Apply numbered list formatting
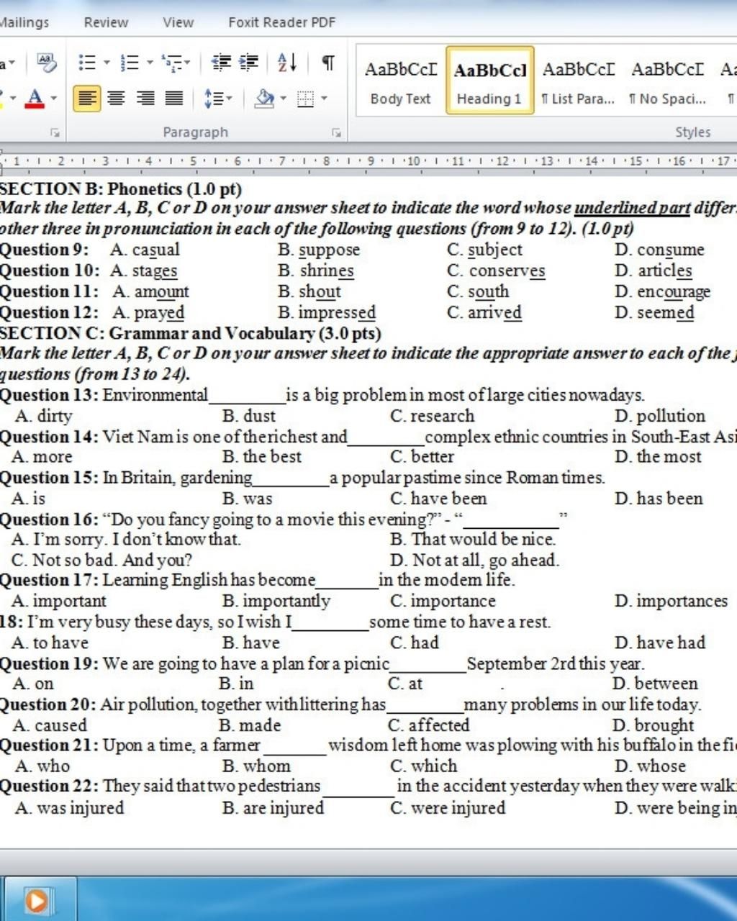Screen dimensions: 737x921 pyautogui.click(x=130, y=63)
